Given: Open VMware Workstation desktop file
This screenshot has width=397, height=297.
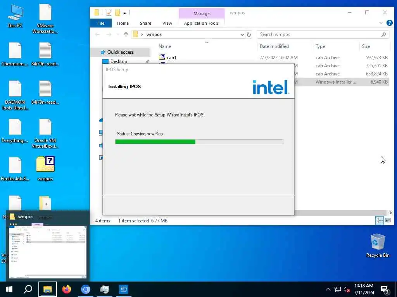Looking at the screenshot, I should (x=45, y=19).
